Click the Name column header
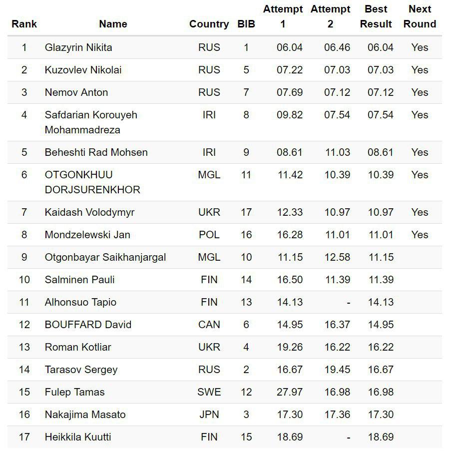Viewport: 452px width, 452px height. [x=113, y=24]
